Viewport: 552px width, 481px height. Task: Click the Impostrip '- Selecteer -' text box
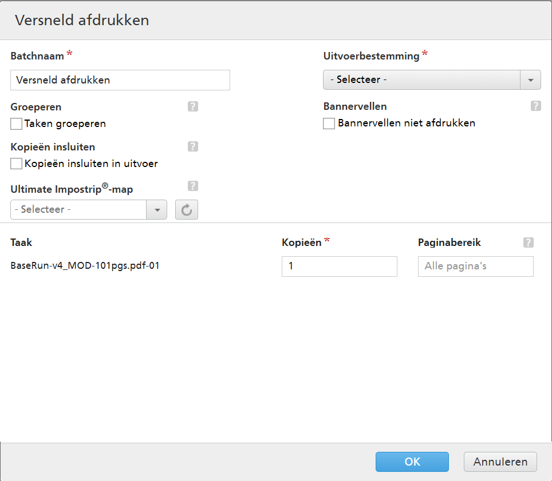(78, 210)
